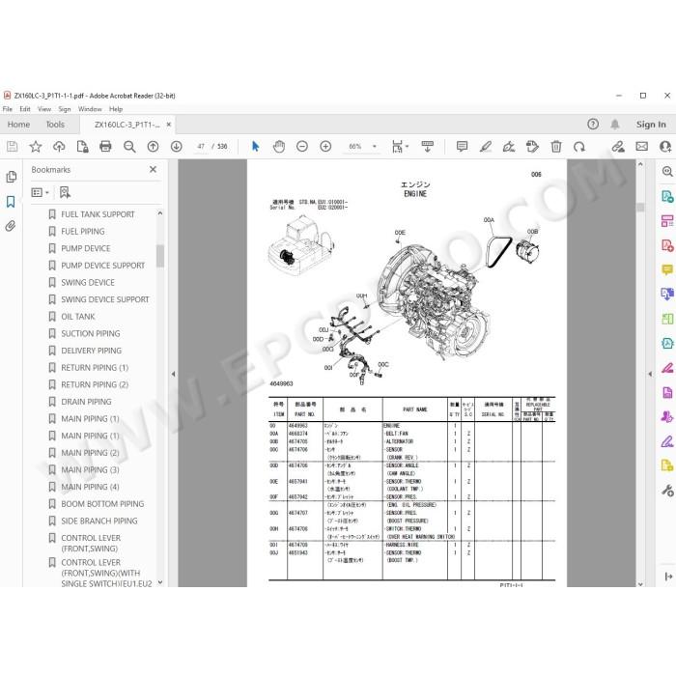Go to previous page arrow
This screenshot has width=676, height=676.
[153, 147]
